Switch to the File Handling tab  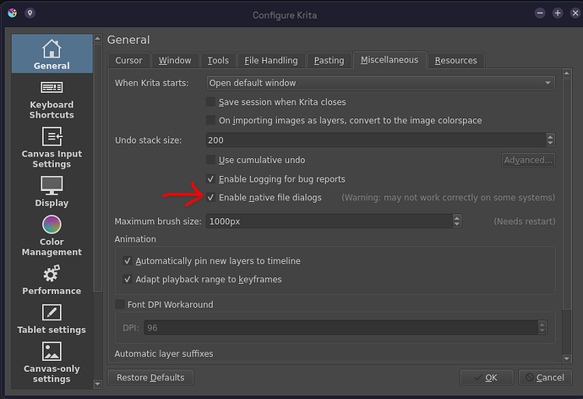click(x=270, y=61)
